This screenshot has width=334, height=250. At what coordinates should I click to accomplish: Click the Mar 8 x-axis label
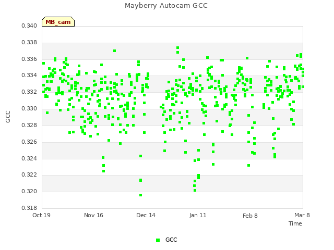302,215
